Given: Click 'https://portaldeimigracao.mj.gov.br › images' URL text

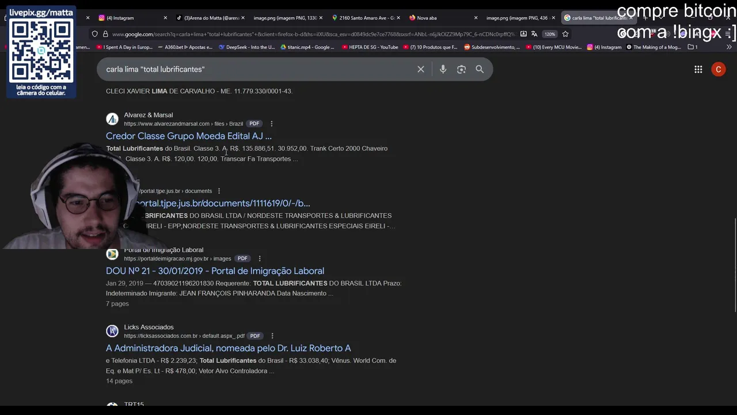Looking at the screenshot, I should 178,258.
